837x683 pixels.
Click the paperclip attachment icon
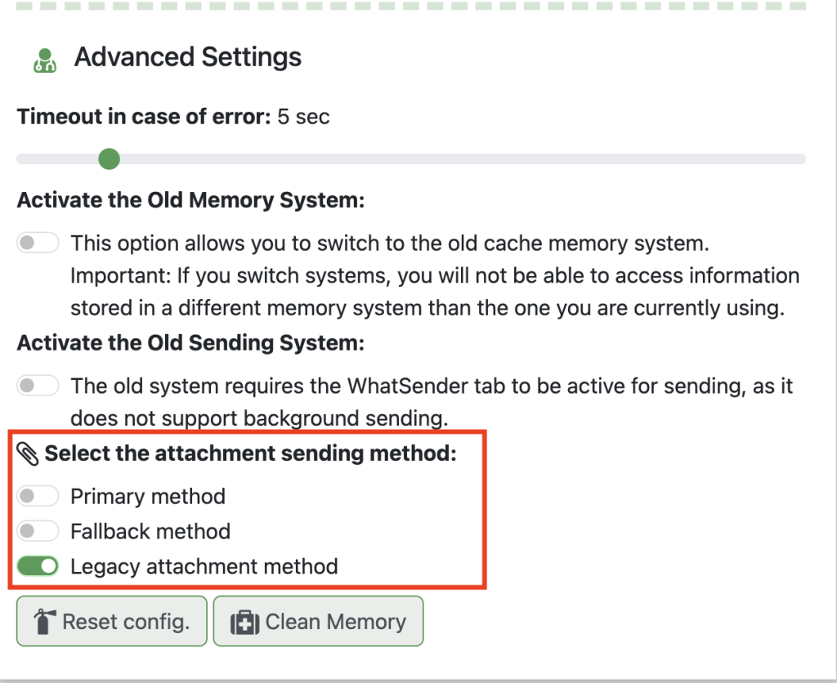coord(29,454)
